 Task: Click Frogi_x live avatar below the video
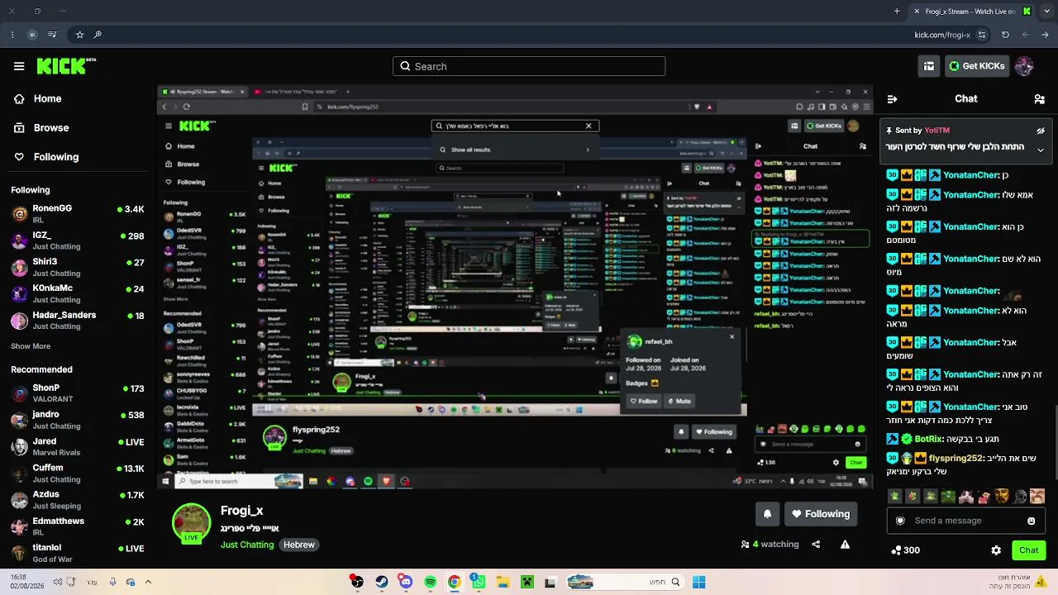tap(191, 523)
